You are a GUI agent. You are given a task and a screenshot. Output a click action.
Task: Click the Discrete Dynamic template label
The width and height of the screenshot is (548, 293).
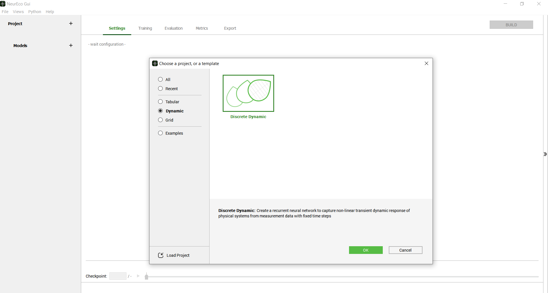tap(248, 117)
